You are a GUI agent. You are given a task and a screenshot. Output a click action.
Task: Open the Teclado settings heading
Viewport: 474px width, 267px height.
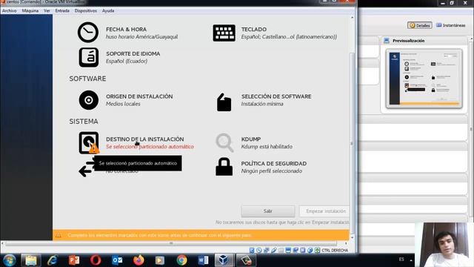[253, 29]
